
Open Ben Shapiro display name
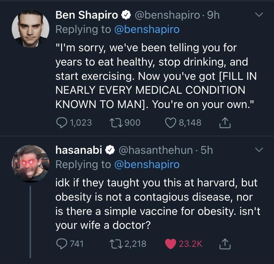87,15
